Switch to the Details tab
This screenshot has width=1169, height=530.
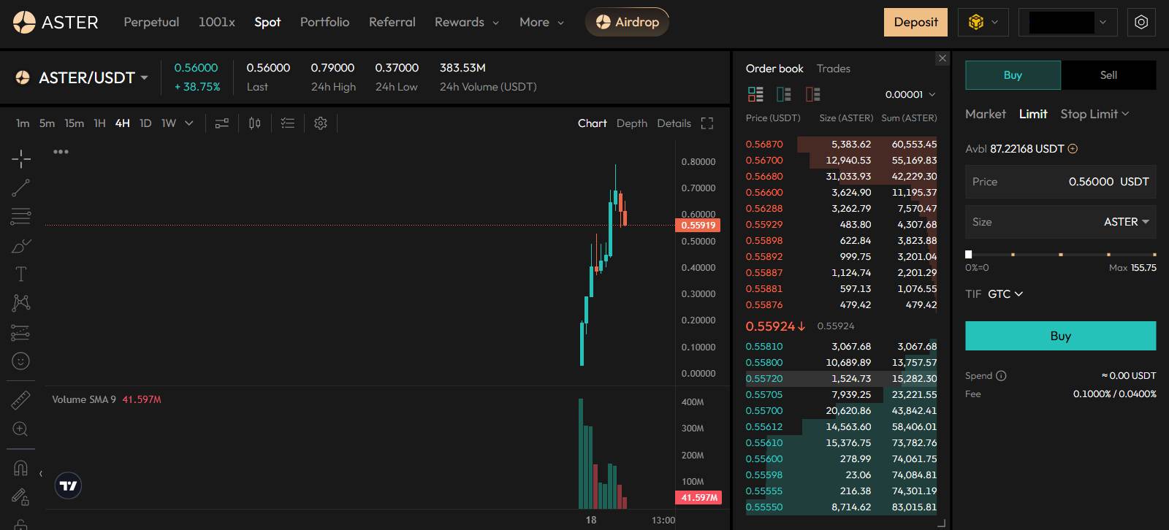674,123
